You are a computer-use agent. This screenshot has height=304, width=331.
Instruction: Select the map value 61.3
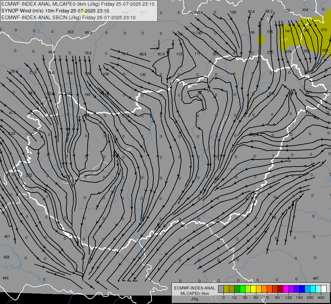pyautogui.click(x=10, y=175)
